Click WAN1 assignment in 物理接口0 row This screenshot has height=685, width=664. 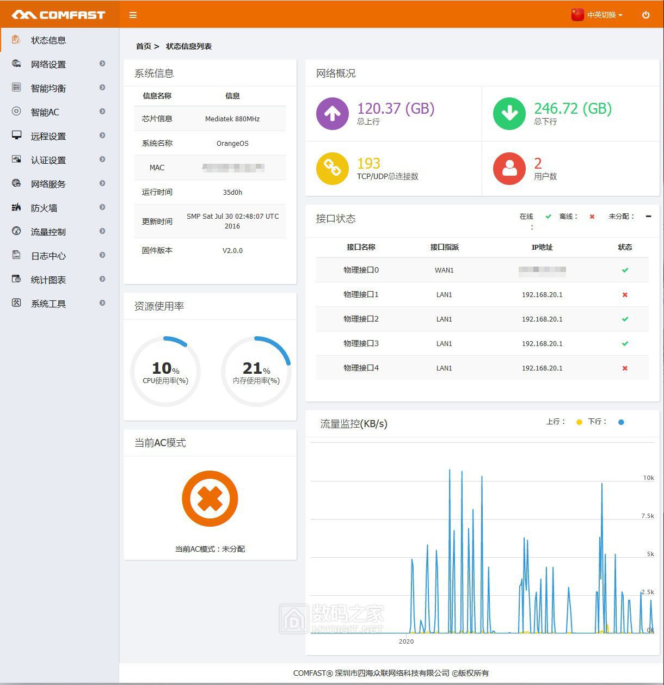coord(444,270)
